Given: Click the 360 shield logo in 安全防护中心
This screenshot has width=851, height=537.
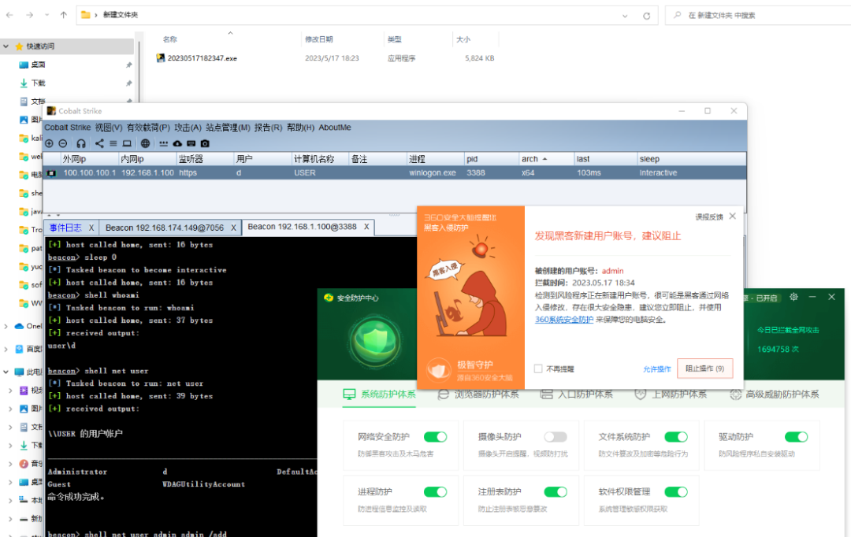Looking at the screenshot, I should click(x=375, y=341).
